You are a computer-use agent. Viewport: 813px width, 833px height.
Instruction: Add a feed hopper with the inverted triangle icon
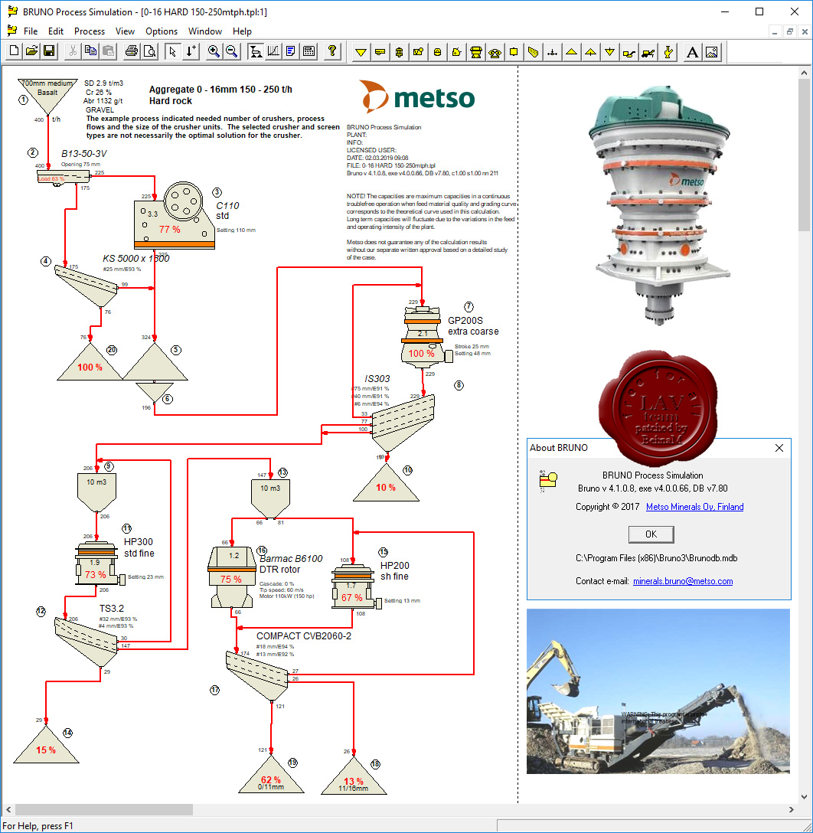361,52
